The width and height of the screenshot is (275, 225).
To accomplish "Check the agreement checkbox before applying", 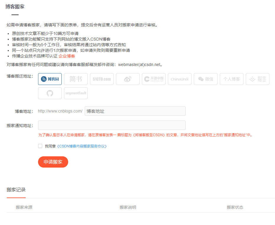I will [x=40, y=146].
